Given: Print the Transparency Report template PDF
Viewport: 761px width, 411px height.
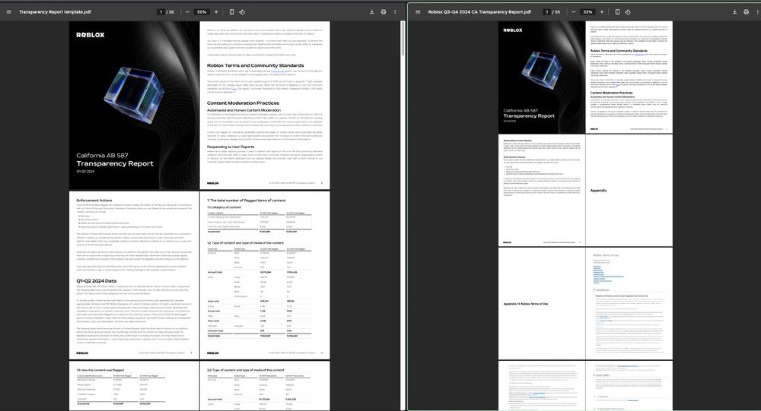Looking at the screenshot, I should point(384,11).
